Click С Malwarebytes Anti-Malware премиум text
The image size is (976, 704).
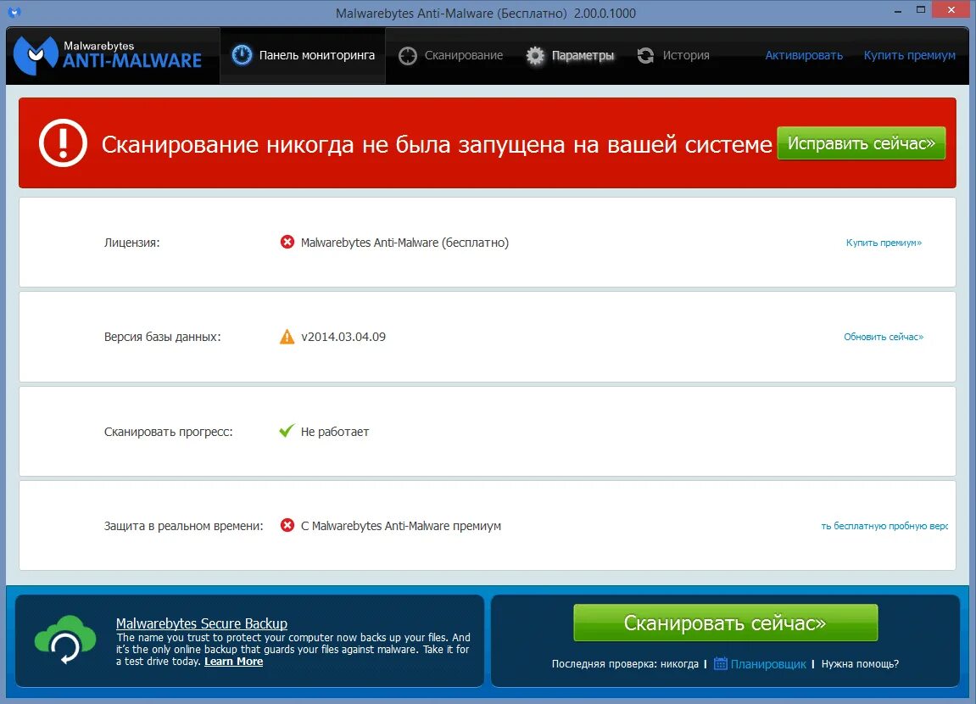[x=401, y=526]
